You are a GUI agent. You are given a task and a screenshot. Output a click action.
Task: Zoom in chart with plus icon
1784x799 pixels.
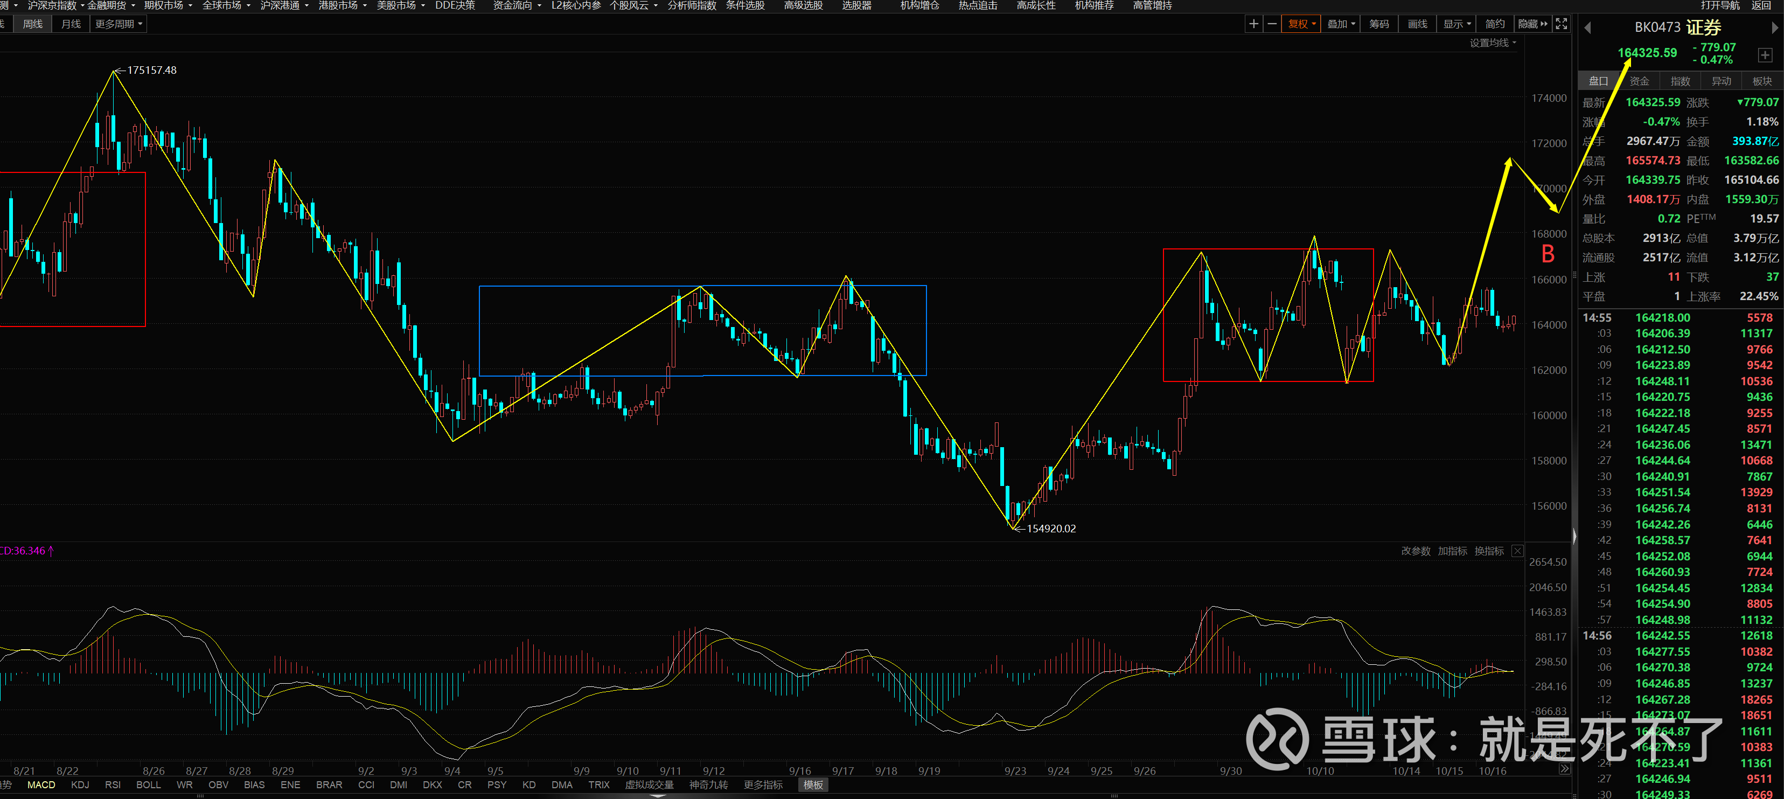[x=1253, y=24]
